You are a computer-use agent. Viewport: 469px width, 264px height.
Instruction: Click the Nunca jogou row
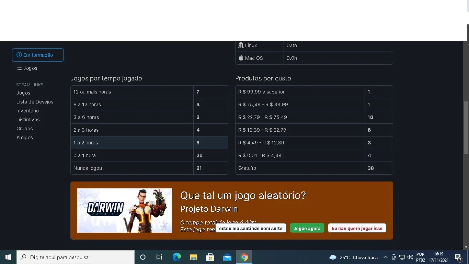149,168
